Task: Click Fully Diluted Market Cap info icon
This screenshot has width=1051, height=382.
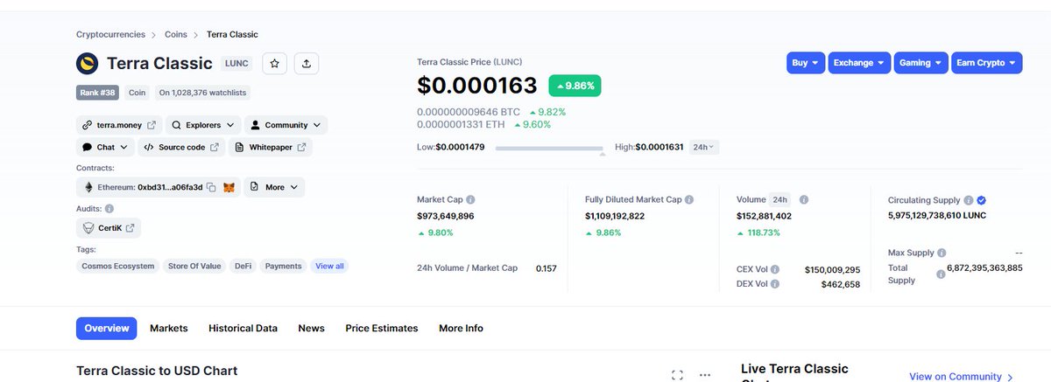Action: [689, 199]
